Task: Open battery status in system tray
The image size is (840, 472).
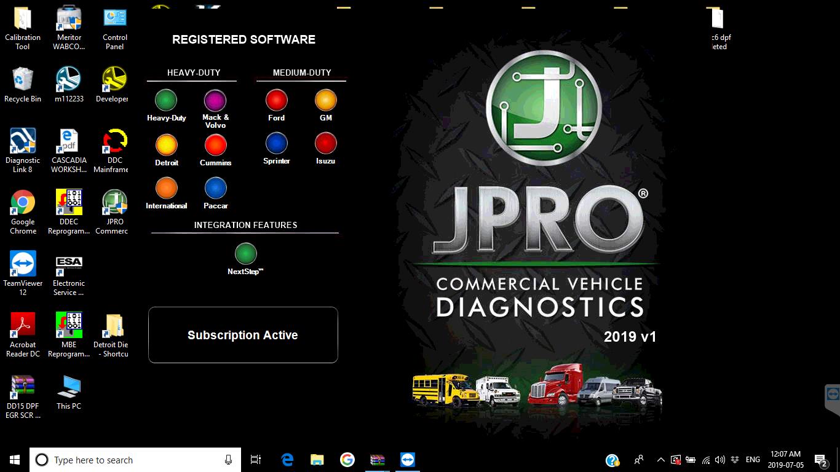Action: click(x=691, y=460)
